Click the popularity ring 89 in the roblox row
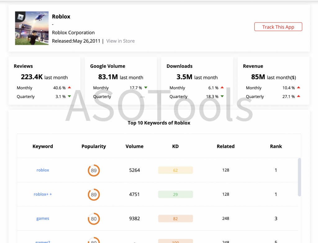 [94, 171]
